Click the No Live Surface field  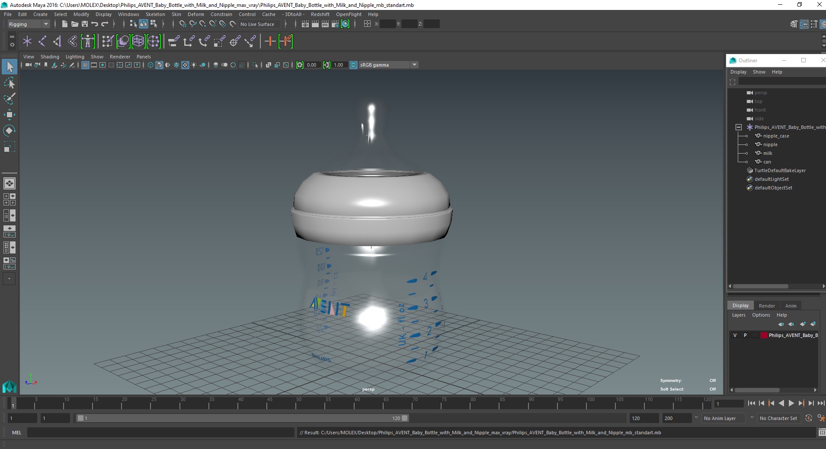(259, 24)
